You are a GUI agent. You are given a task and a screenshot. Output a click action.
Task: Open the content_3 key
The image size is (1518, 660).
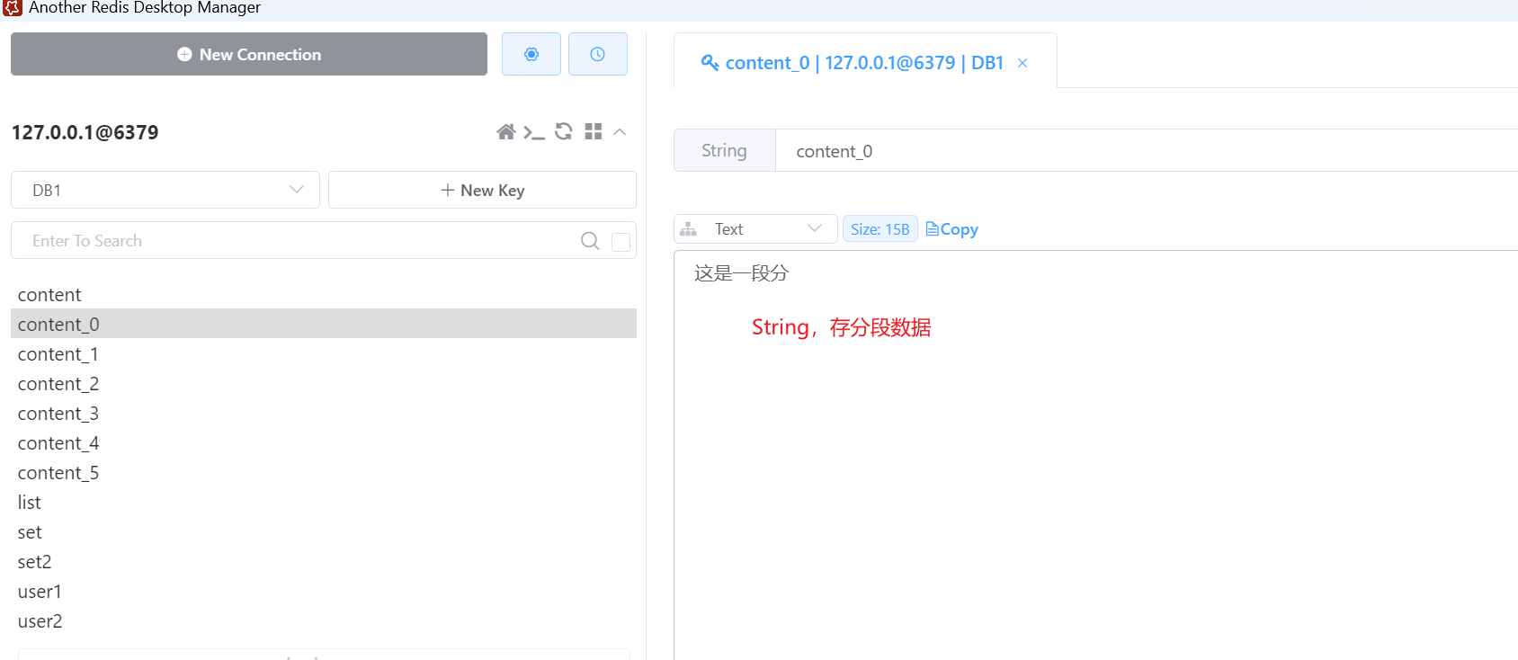[x=58, y=414]
